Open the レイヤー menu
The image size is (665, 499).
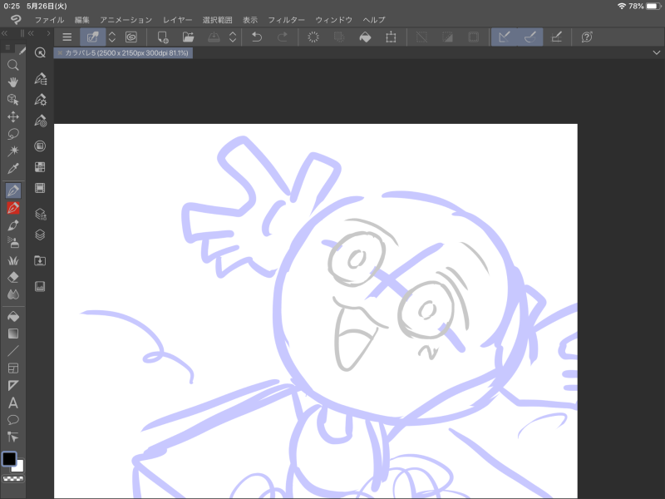(177, 20)
